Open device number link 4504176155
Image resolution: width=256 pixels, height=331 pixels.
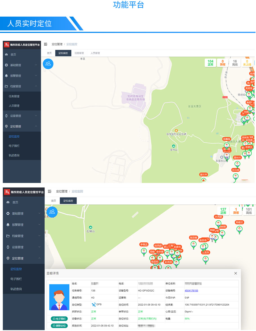pos(191,290)
